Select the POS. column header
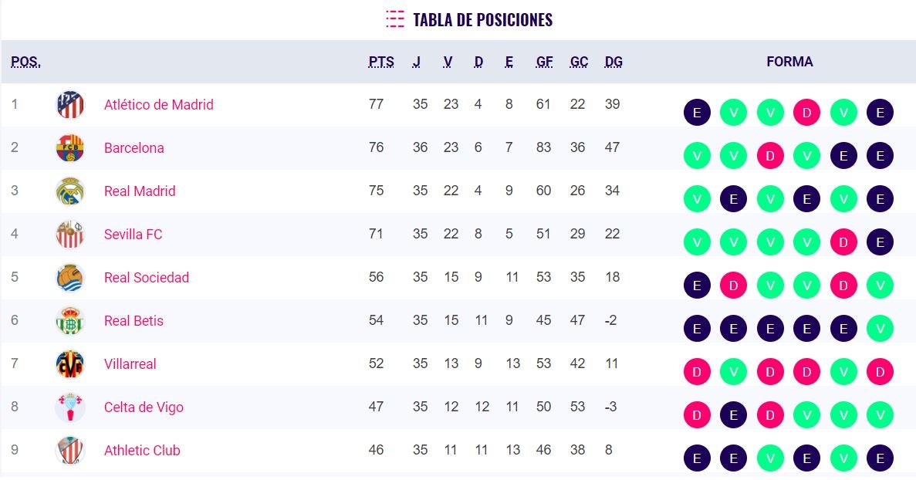916x480 pixels. click(x=25, y=62)
